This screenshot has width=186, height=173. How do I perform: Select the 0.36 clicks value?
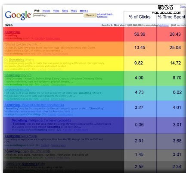[x=139, y=125]
